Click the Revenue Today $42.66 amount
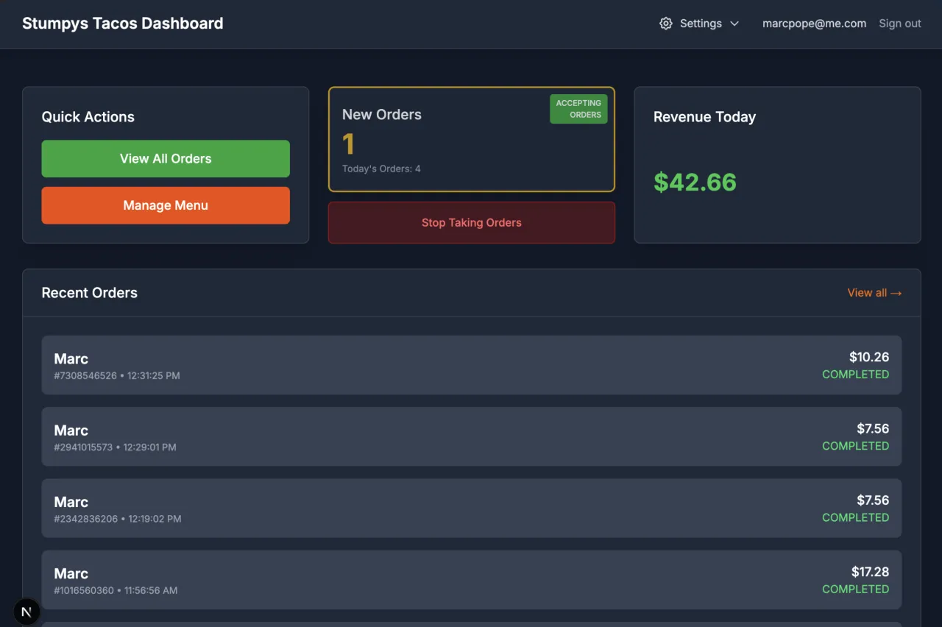942x627 pixels. (695, 182)
